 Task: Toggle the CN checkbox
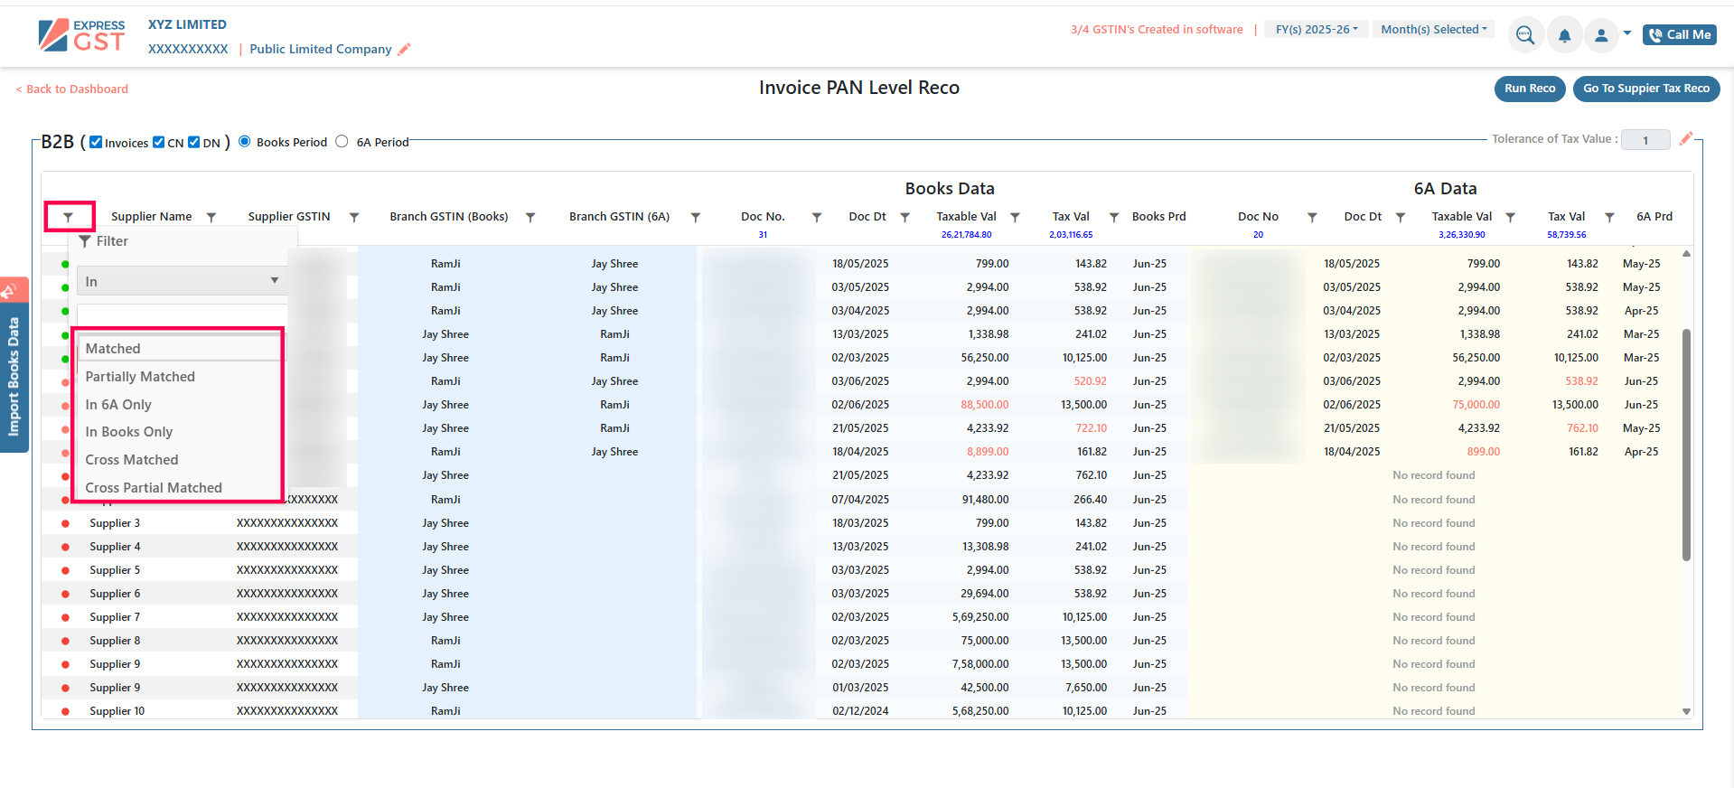pos(159,142)
